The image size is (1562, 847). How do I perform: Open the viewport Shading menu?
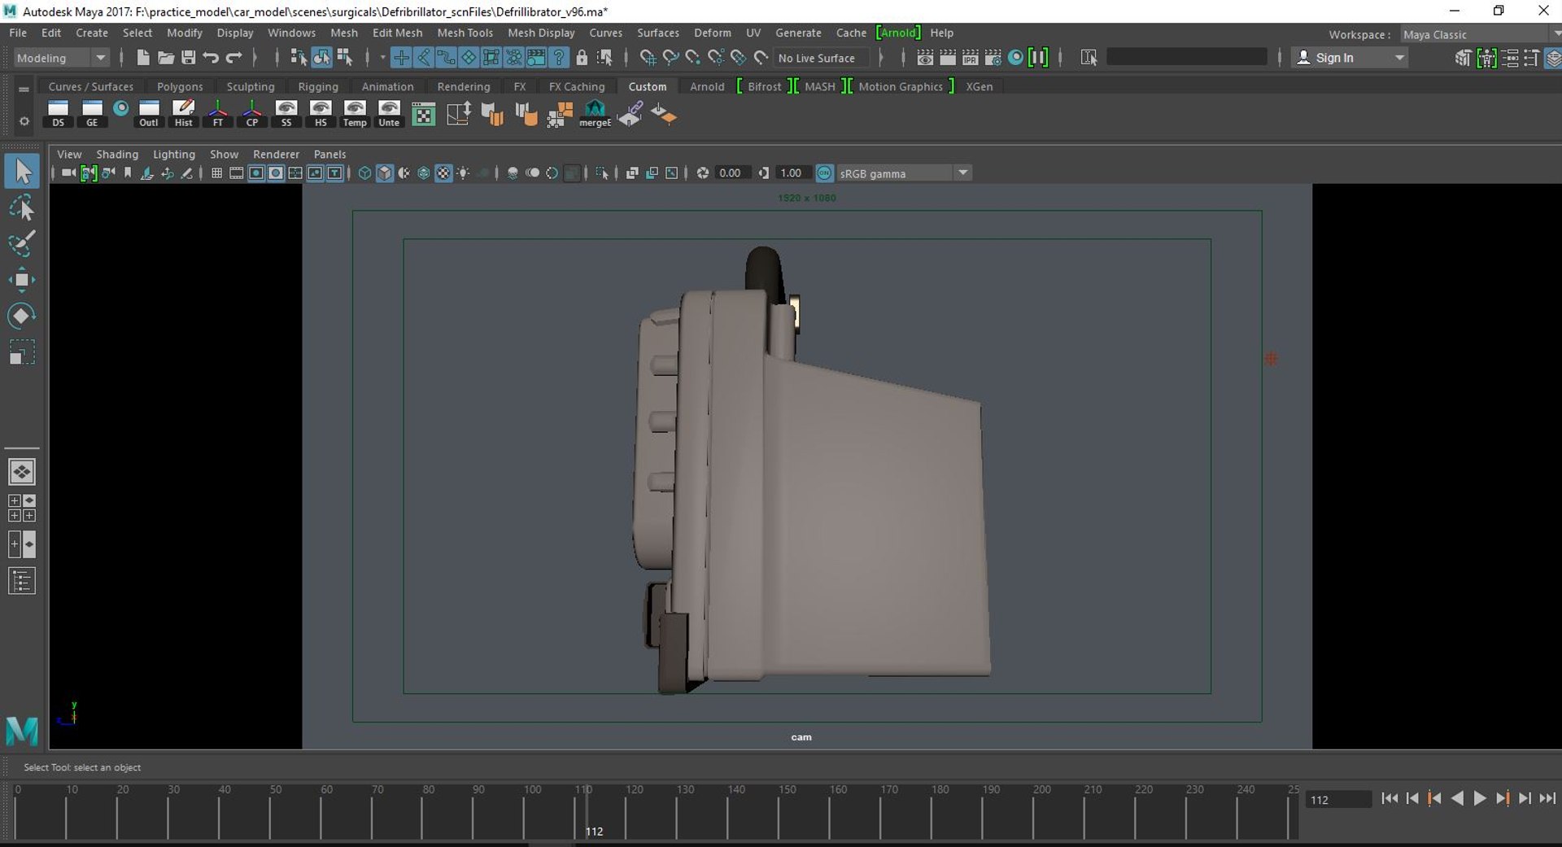coord(117,154)
